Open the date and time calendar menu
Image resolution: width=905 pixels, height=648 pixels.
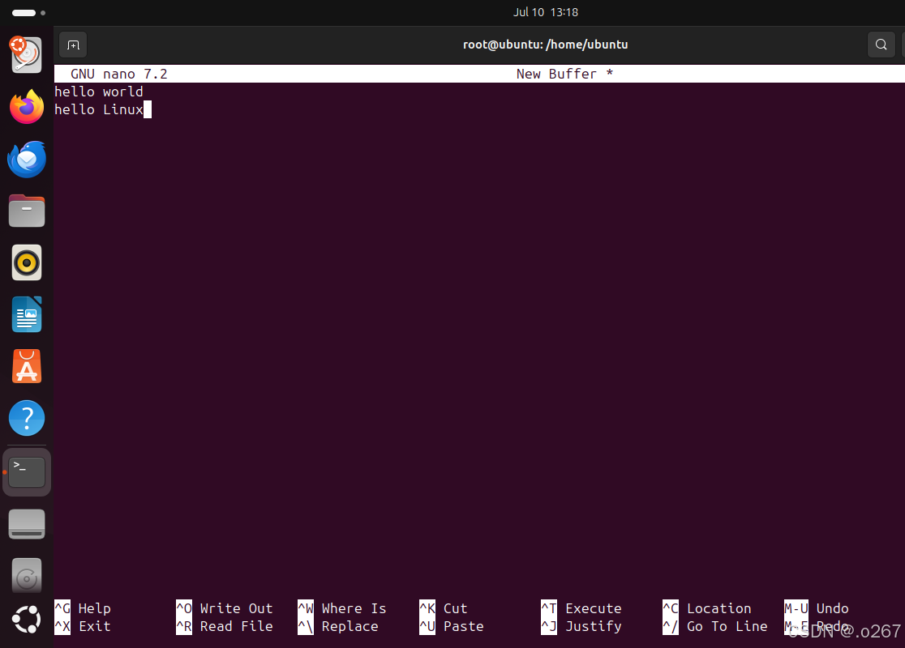tap(546, 12)
